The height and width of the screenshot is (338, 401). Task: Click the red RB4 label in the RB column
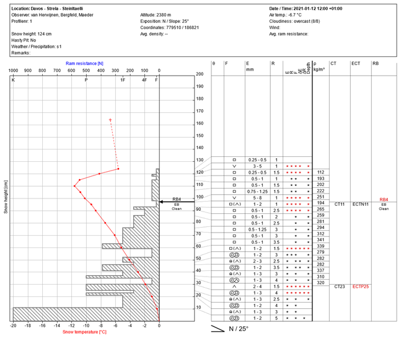pyautogui.click(x=384, y=199)
